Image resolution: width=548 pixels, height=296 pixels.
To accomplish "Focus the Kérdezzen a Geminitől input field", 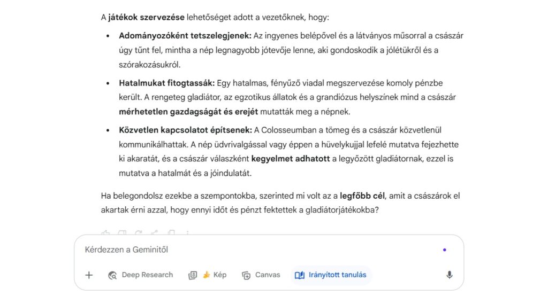I will tap(257, 250).
